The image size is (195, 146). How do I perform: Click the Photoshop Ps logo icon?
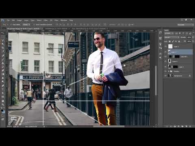[2, 21]
